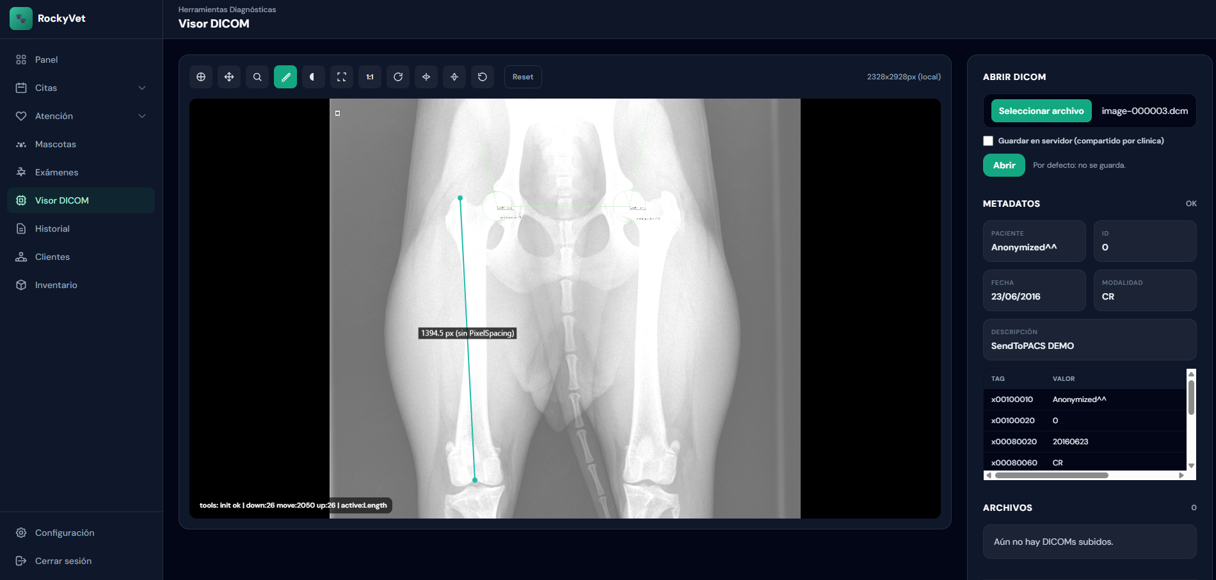
Task: Expand the Citas submenu chevron
Action: pyautogui.click(x=142, y=88)
